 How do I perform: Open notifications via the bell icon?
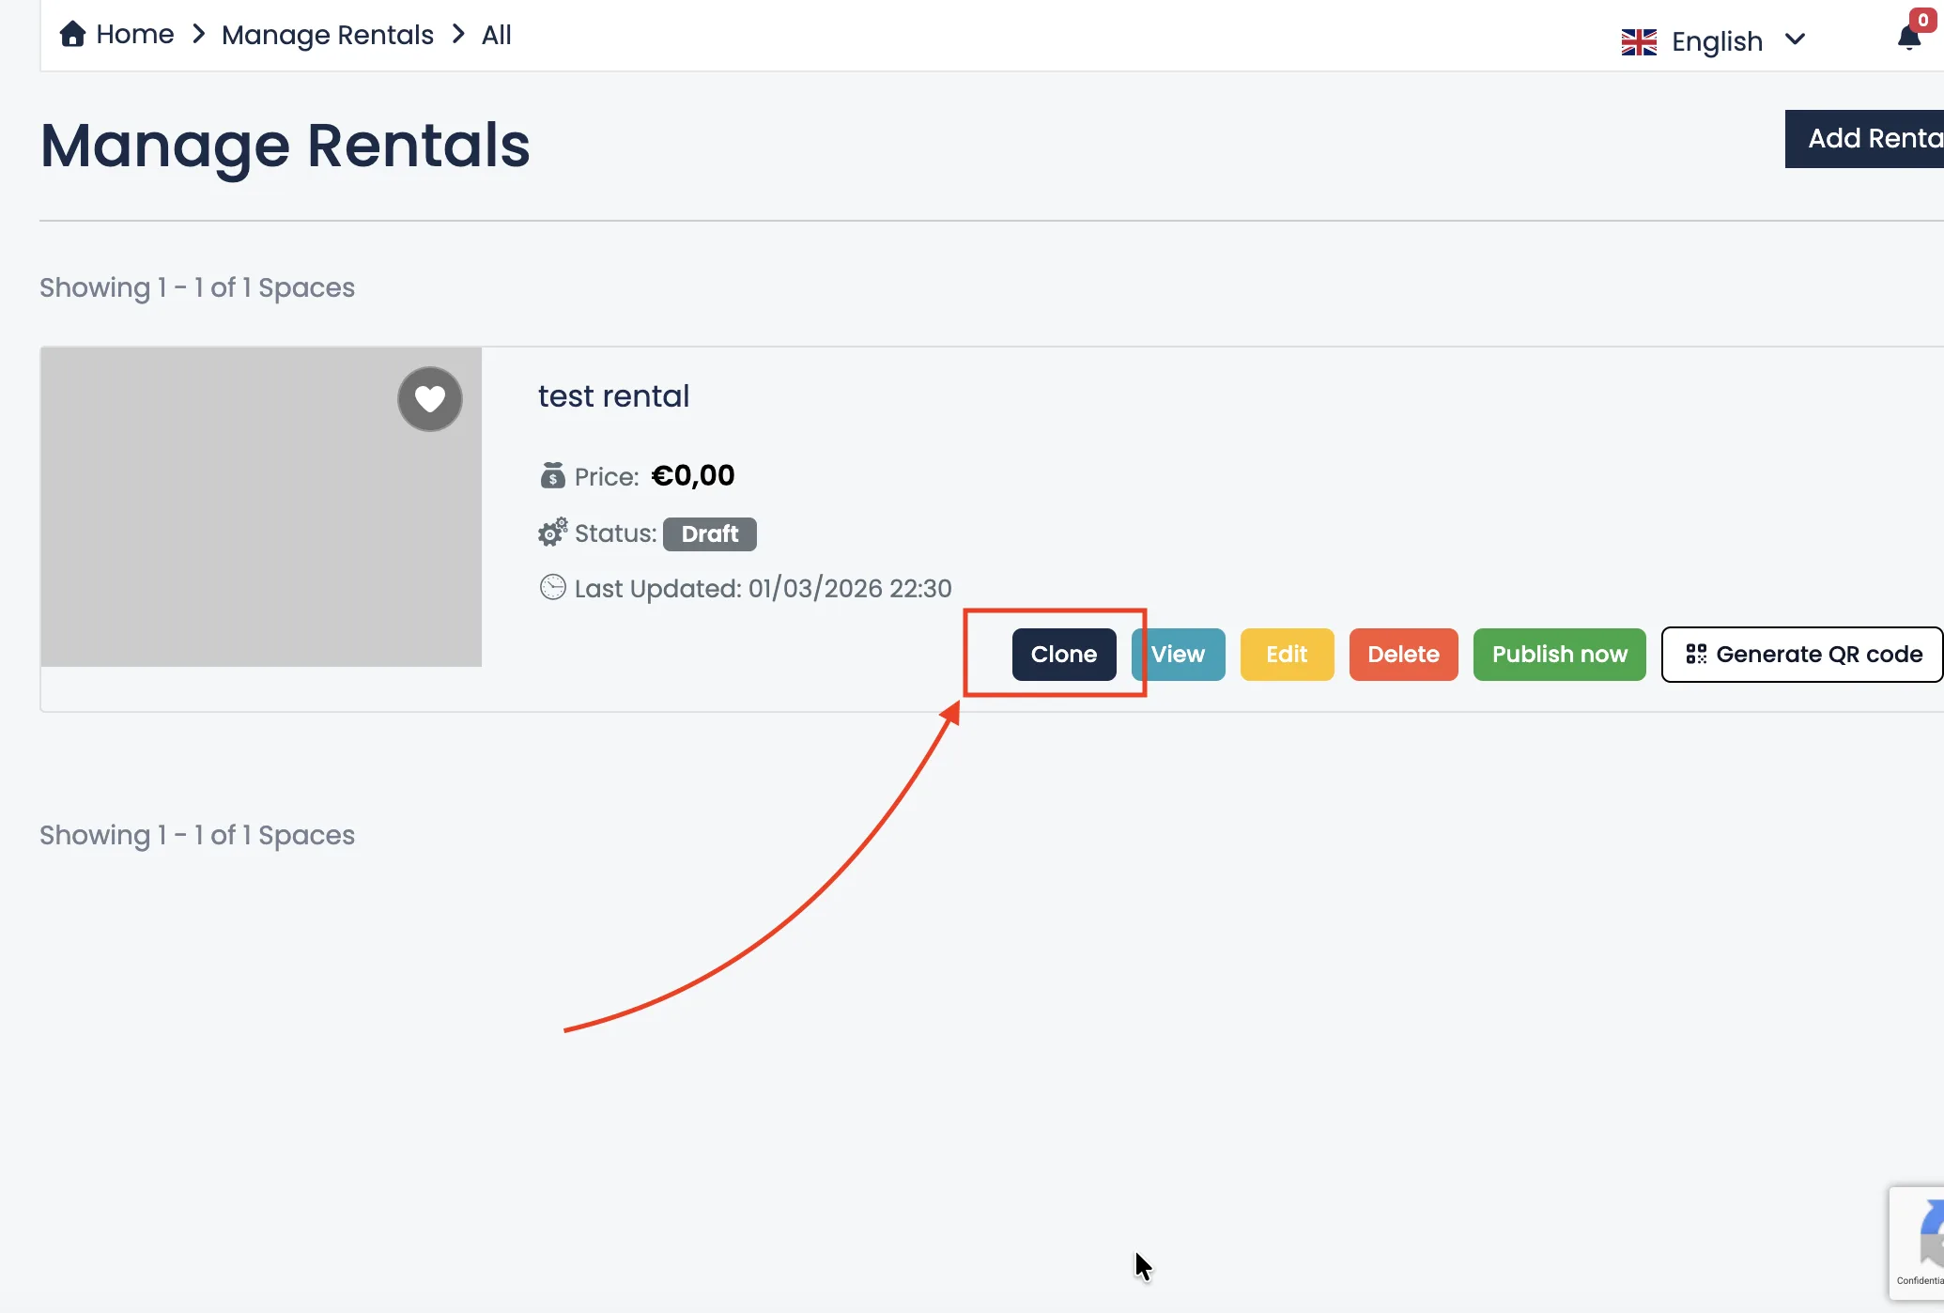click(x=1909, y=38)
